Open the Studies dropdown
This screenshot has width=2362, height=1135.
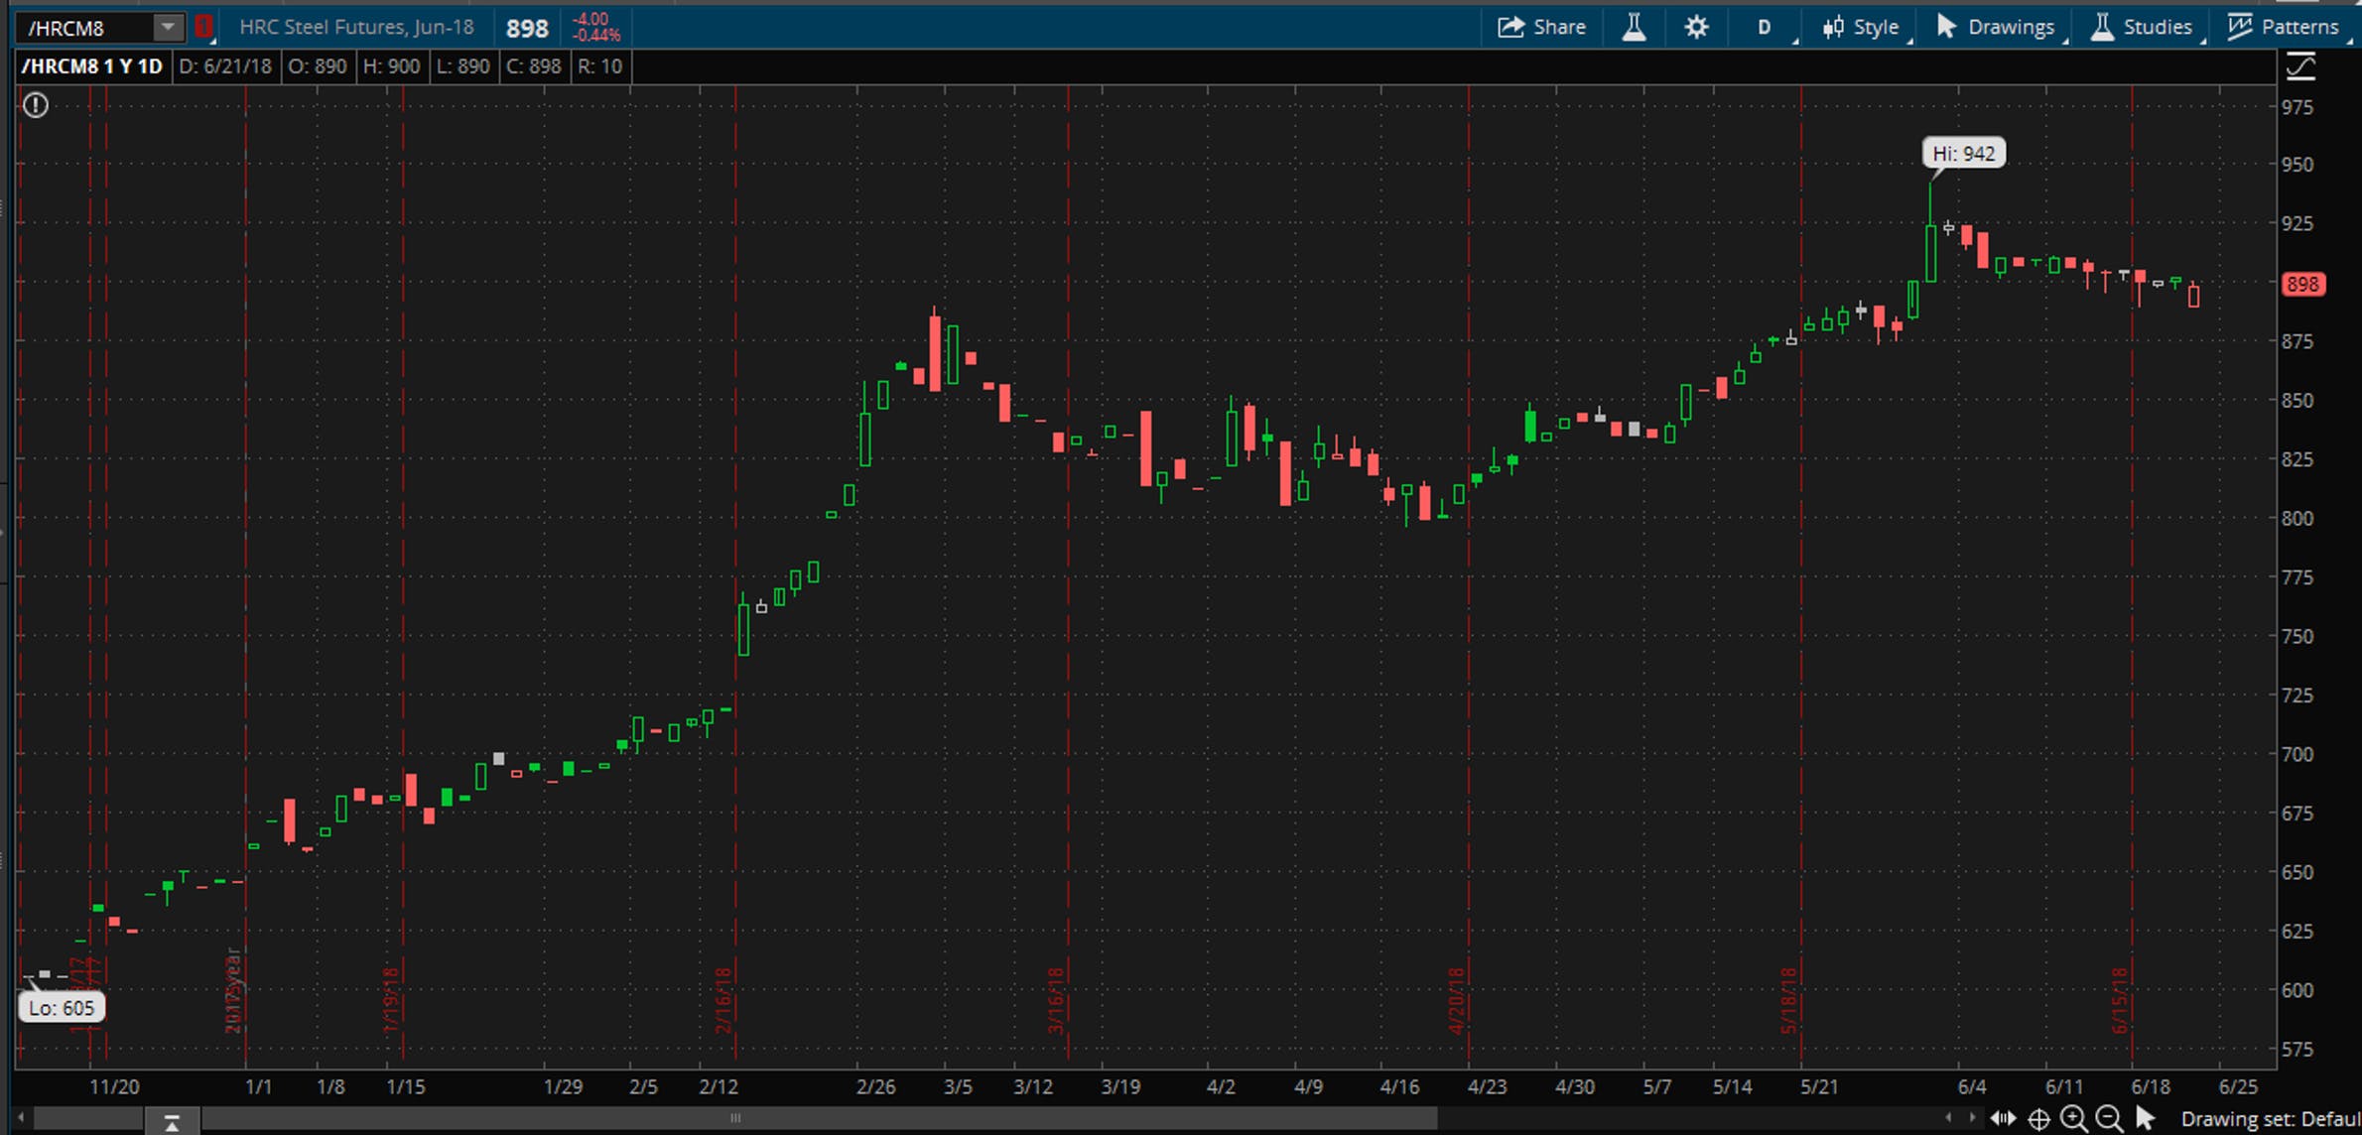[x=2142, y=27]
